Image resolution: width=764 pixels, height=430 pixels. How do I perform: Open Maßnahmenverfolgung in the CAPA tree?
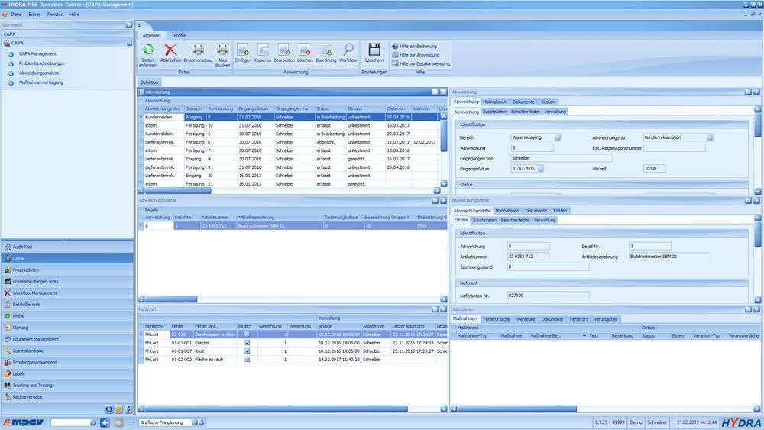click(x=41, y=82)
